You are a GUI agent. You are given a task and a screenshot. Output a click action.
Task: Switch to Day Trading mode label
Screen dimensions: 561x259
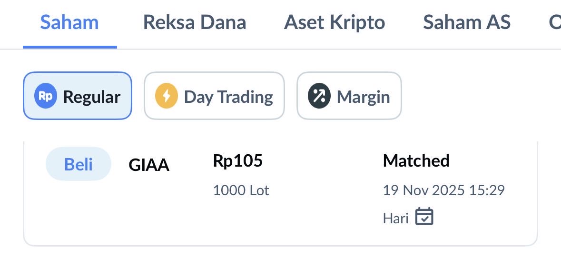click(x=228, y=97)
